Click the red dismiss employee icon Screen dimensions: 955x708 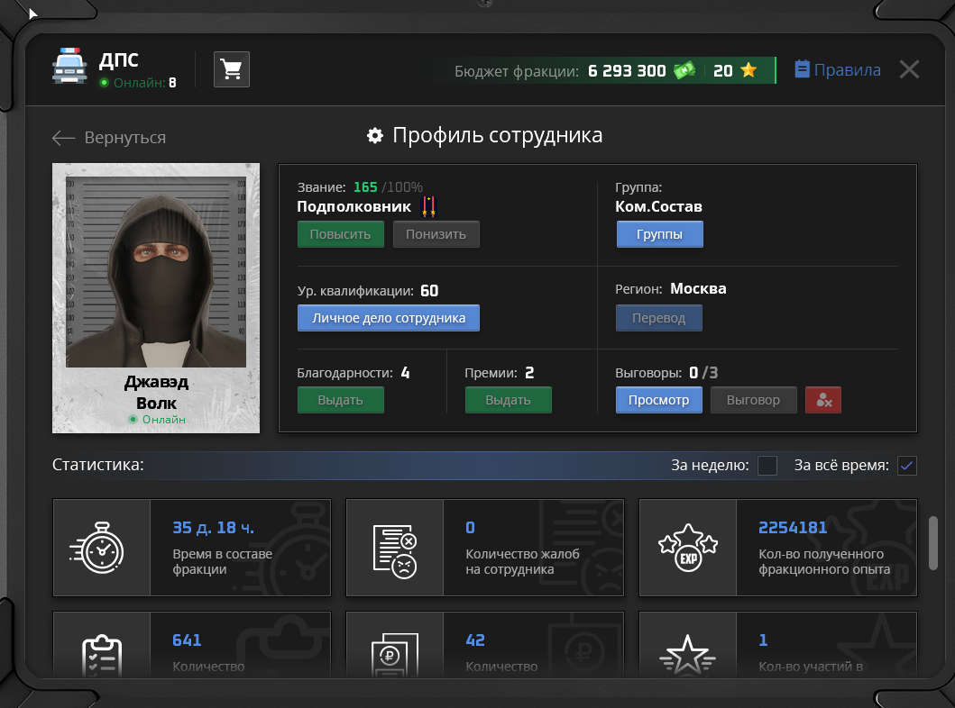pos(822,400)
